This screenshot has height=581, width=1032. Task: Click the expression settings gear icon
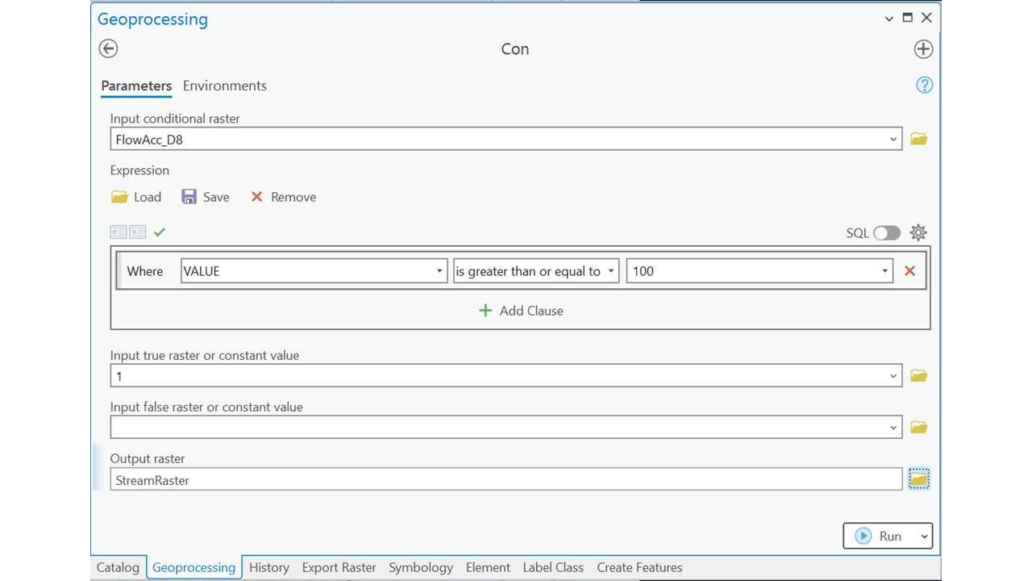[918, 233]
